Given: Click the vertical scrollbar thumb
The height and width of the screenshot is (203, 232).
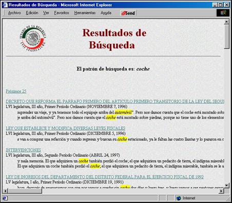Looking at the screenshot, I should point(227,36).
